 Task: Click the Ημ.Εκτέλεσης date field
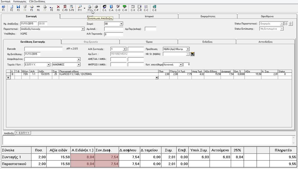(32, 54)
